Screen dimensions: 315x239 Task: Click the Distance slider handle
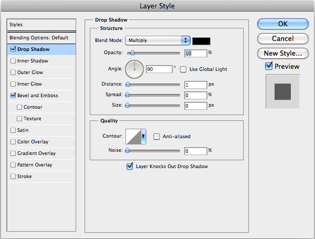pyautogui.click(x=128, y=84)
